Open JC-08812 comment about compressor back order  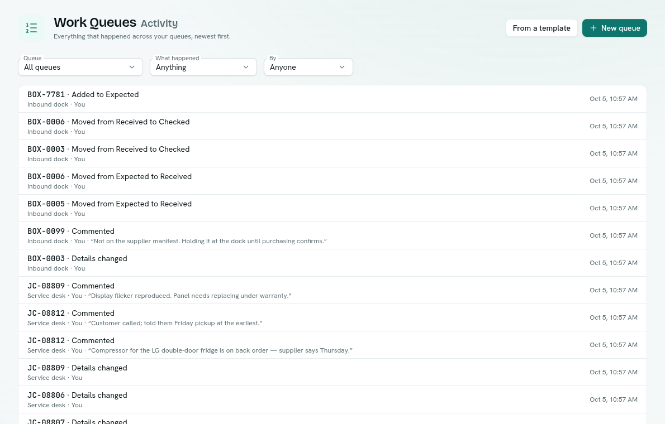(x=332, y=345)
